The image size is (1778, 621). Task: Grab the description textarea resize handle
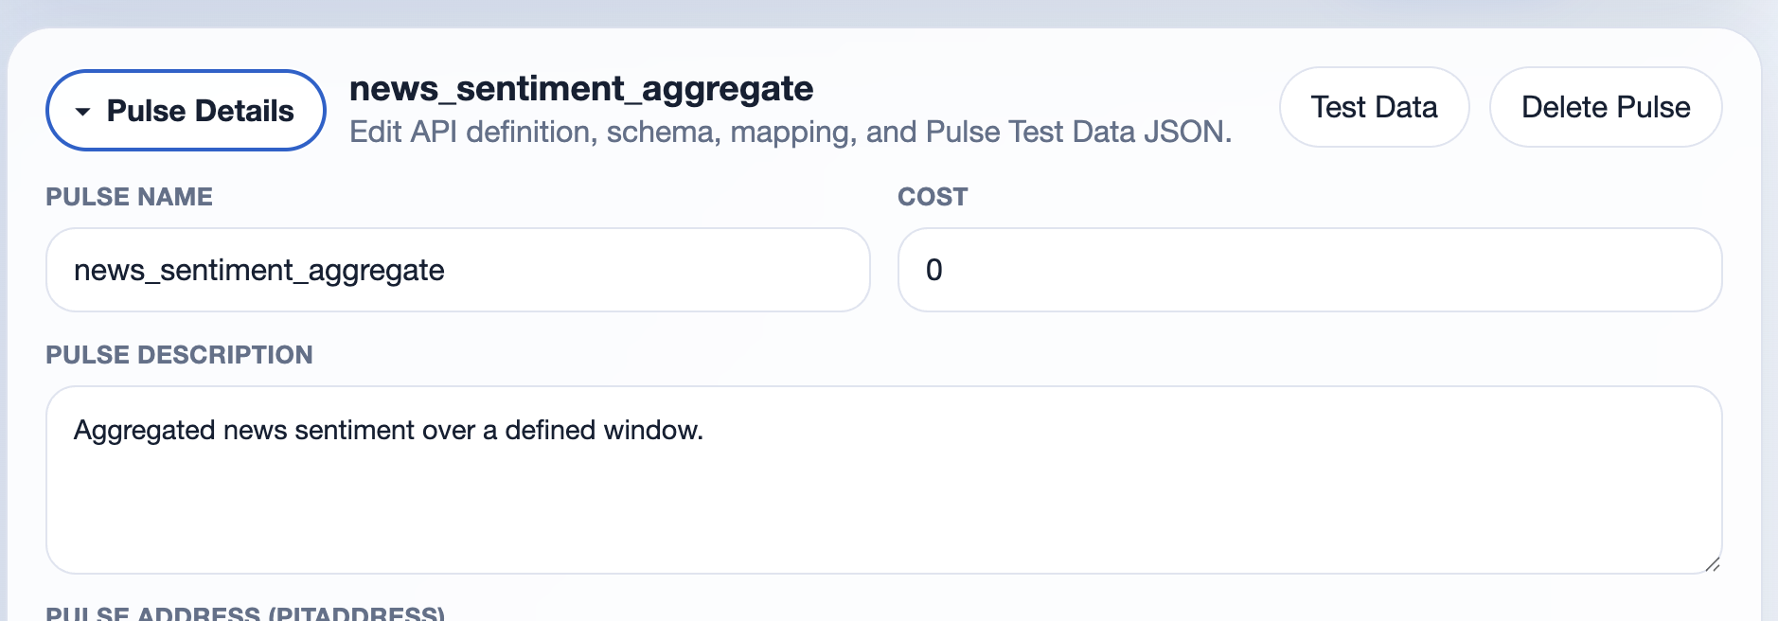tap(1711, 564)
